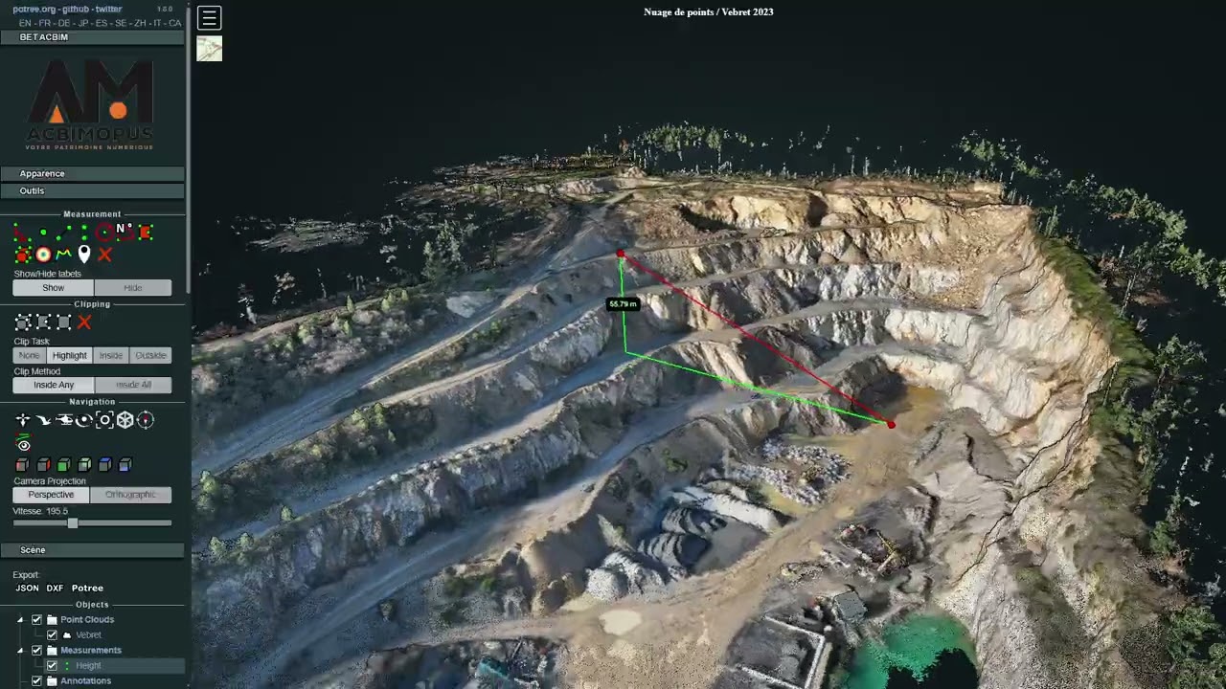Toggle Vebret point cloud checkbox
Image resolution: width=1226 pixels, height=689 pixels.
(x=53, y=634)
